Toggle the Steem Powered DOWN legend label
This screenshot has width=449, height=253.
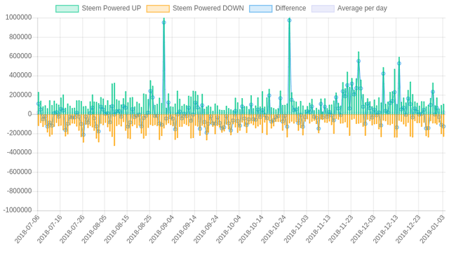click(208, 8)
